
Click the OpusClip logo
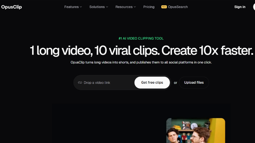(11, 7)
